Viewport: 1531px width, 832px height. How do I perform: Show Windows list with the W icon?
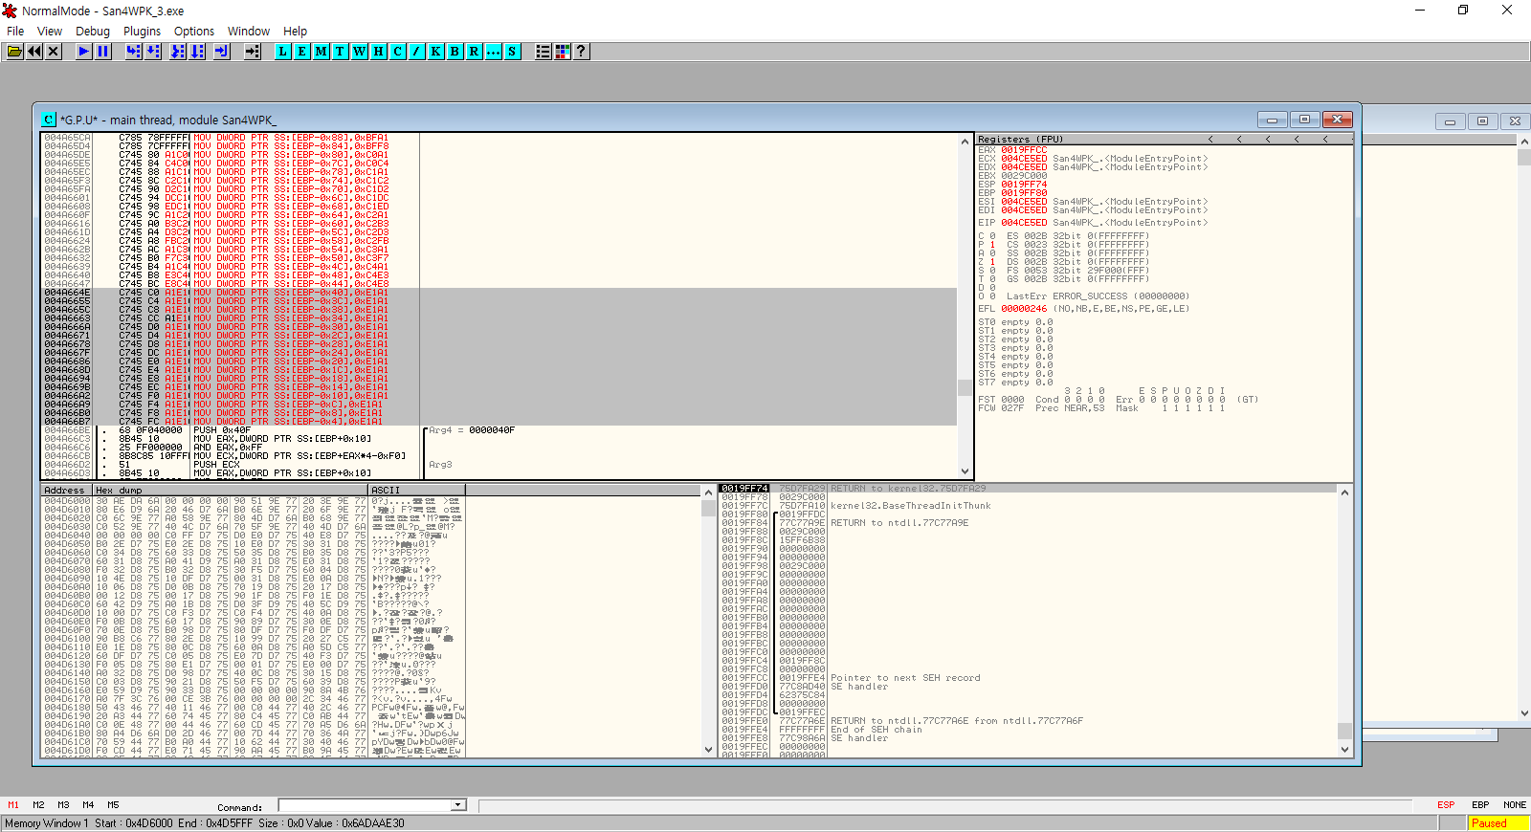[360, 52]
